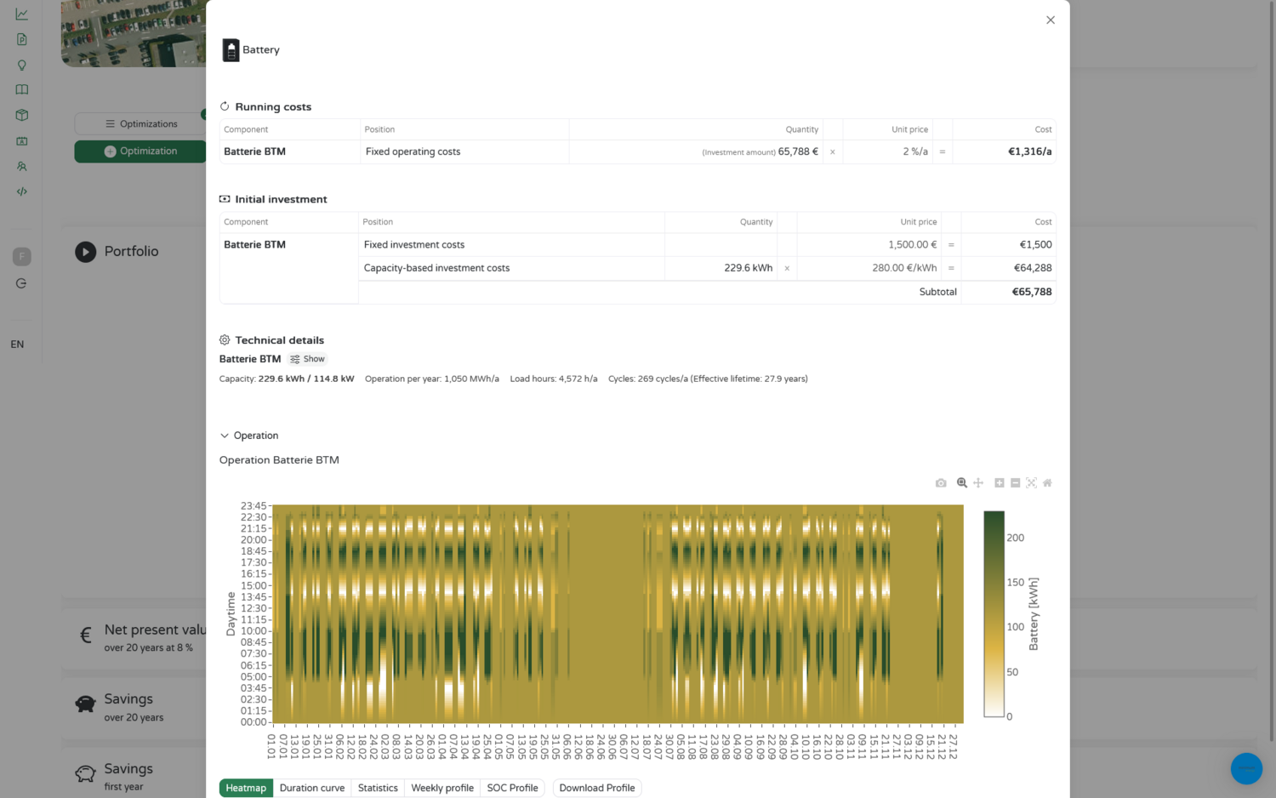Autoscale the heatmap chart axes

1031,483
